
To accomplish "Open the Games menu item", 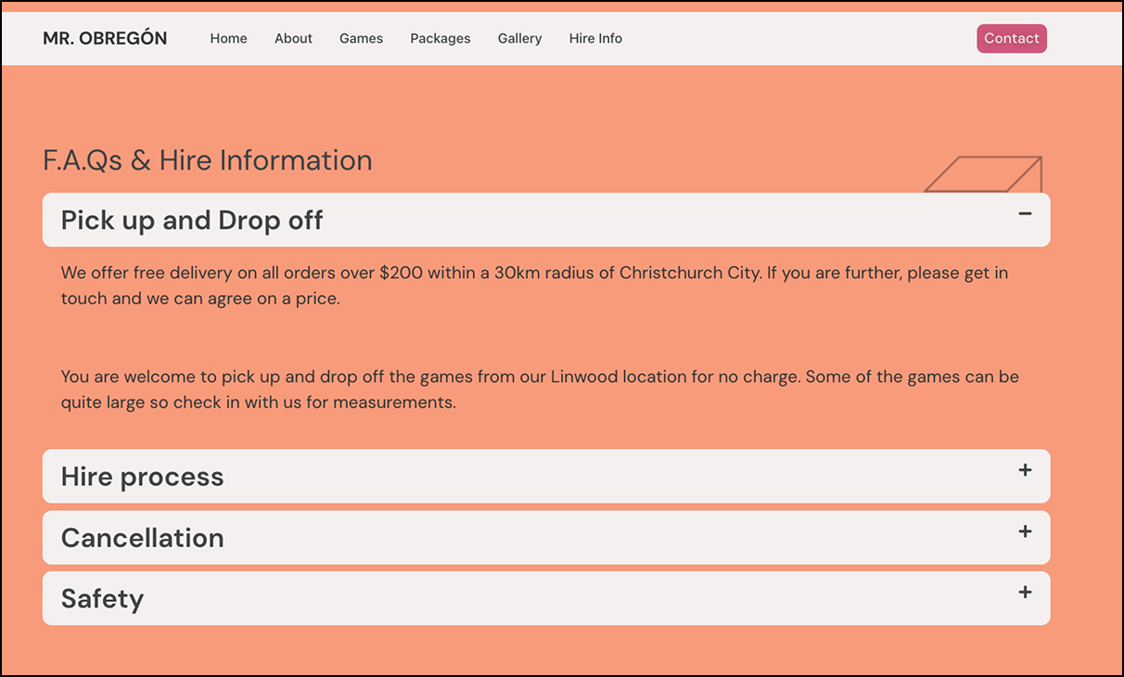I will [x=361, y=39].
